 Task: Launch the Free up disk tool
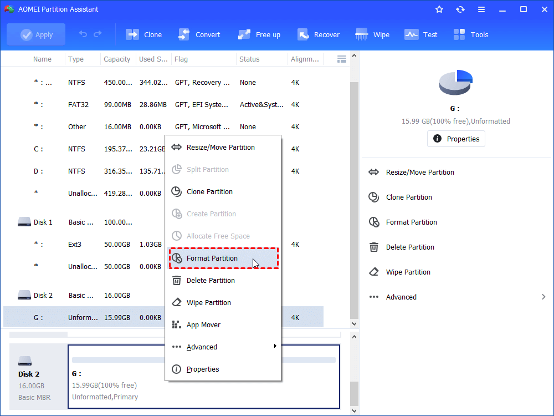tap(259, 34)
